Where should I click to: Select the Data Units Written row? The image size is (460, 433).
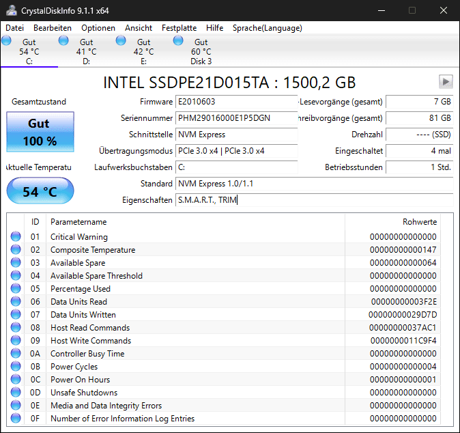pyautogui.click(x=224, y=314)
